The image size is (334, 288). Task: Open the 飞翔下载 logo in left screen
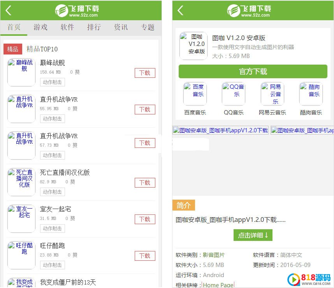77,11
